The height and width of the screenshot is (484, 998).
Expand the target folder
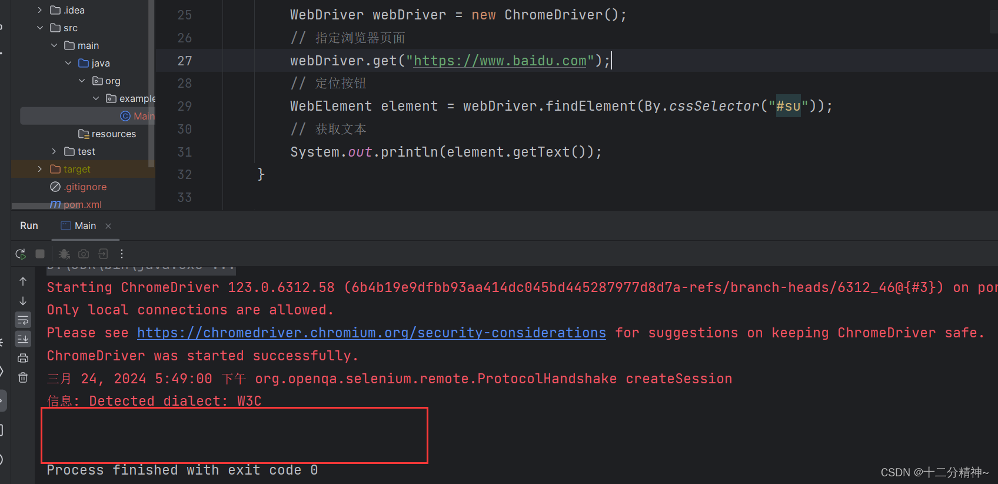39,169
